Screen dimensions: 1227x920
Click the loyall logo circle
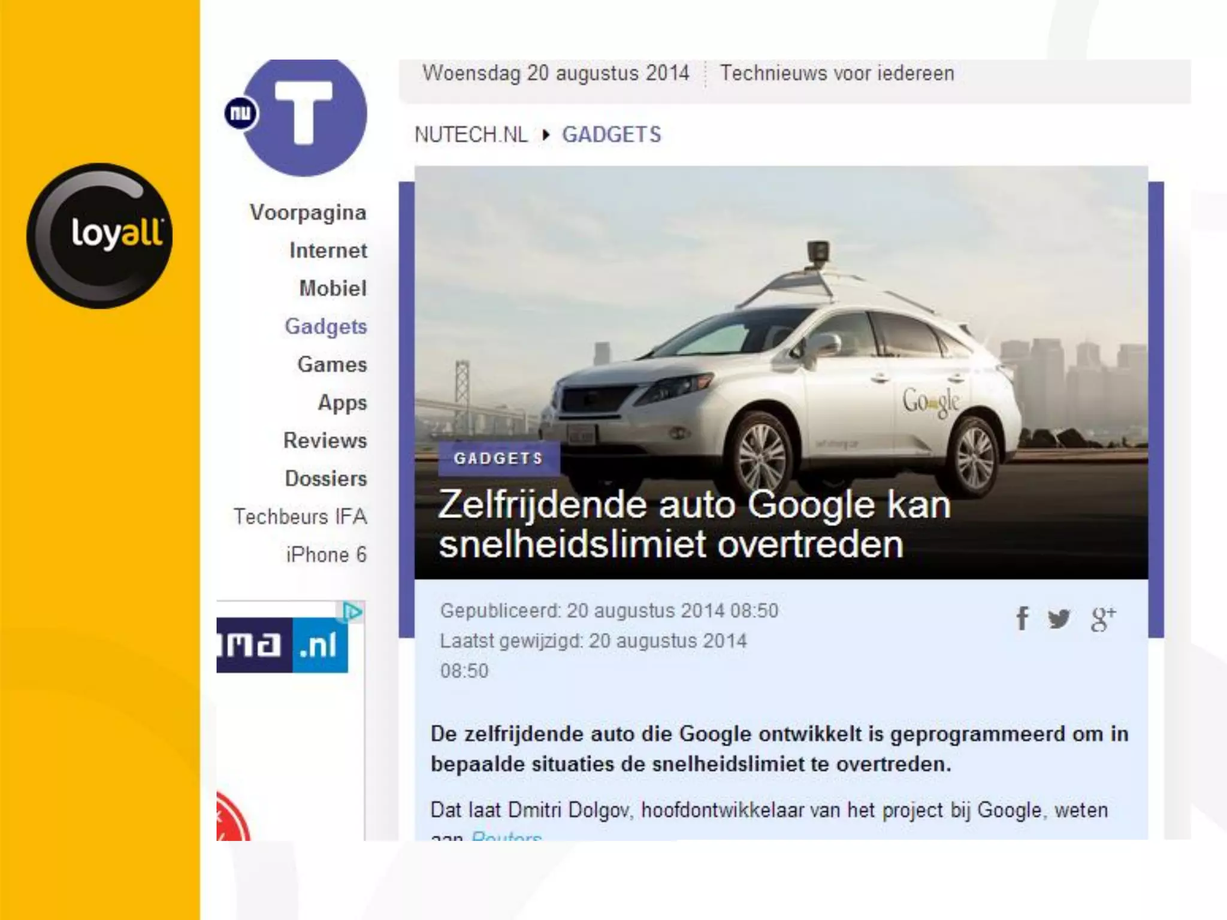tap(99, 235)
